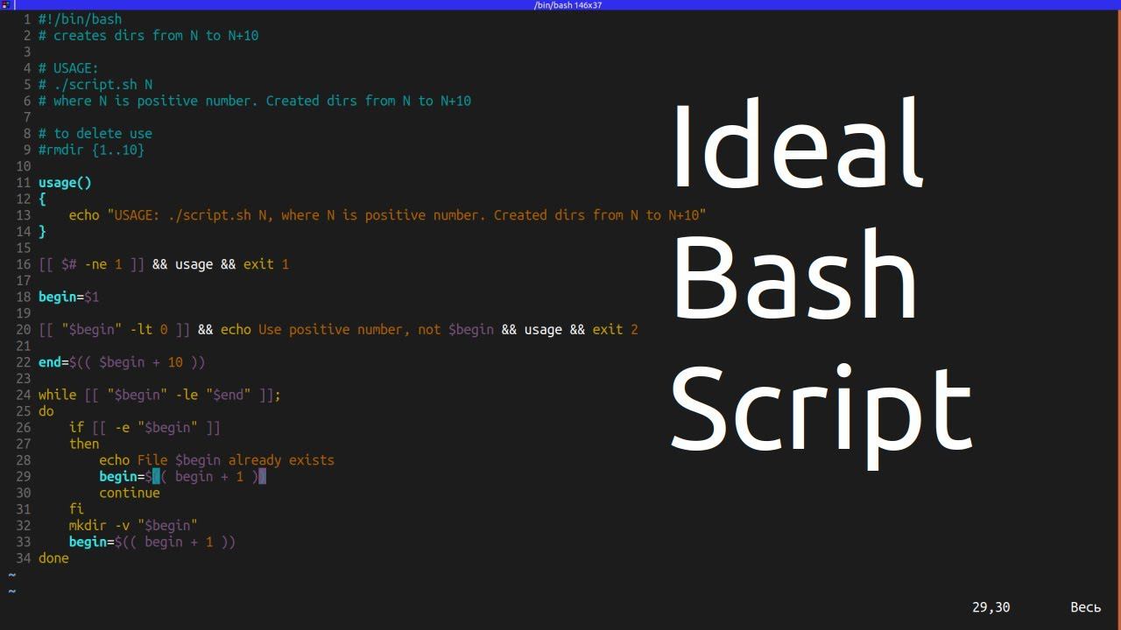The image size is (1121, 630).
Task: Click the '[[ $# -ne 1 ]]' test on line 16
Action: (91, 264)
